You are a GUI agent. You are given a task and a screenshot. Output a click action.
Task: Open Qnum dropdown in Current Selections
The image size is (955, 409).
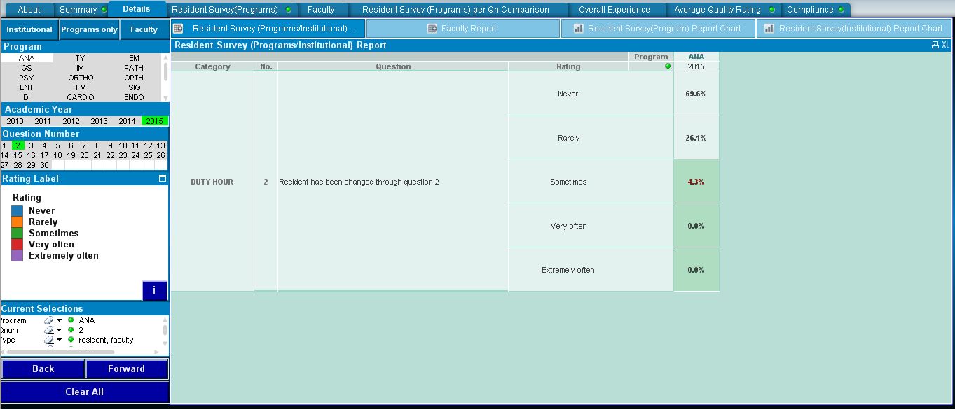point(60,330)
